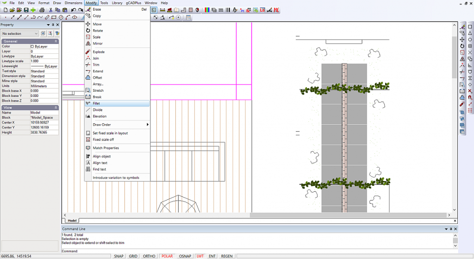Screen dimensions: 474x259
Task: Click the Offset tool in right toolbar
Action: coord(462,97)
